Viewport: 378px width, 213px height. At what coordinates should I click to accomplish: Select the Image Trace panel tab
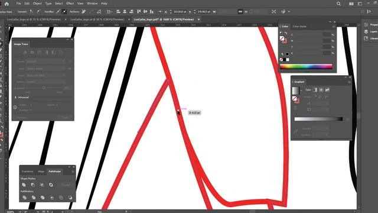(21, 44)
